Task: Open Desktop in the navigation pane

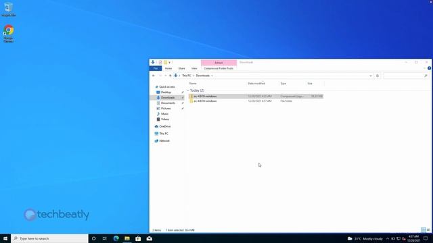Action: click(166, 92)
